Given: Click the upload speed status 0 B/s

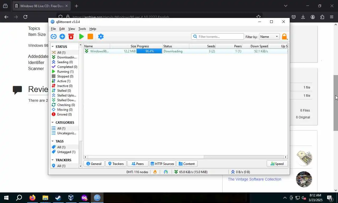Looking at the screenshot, I should (x=241, y=172).
